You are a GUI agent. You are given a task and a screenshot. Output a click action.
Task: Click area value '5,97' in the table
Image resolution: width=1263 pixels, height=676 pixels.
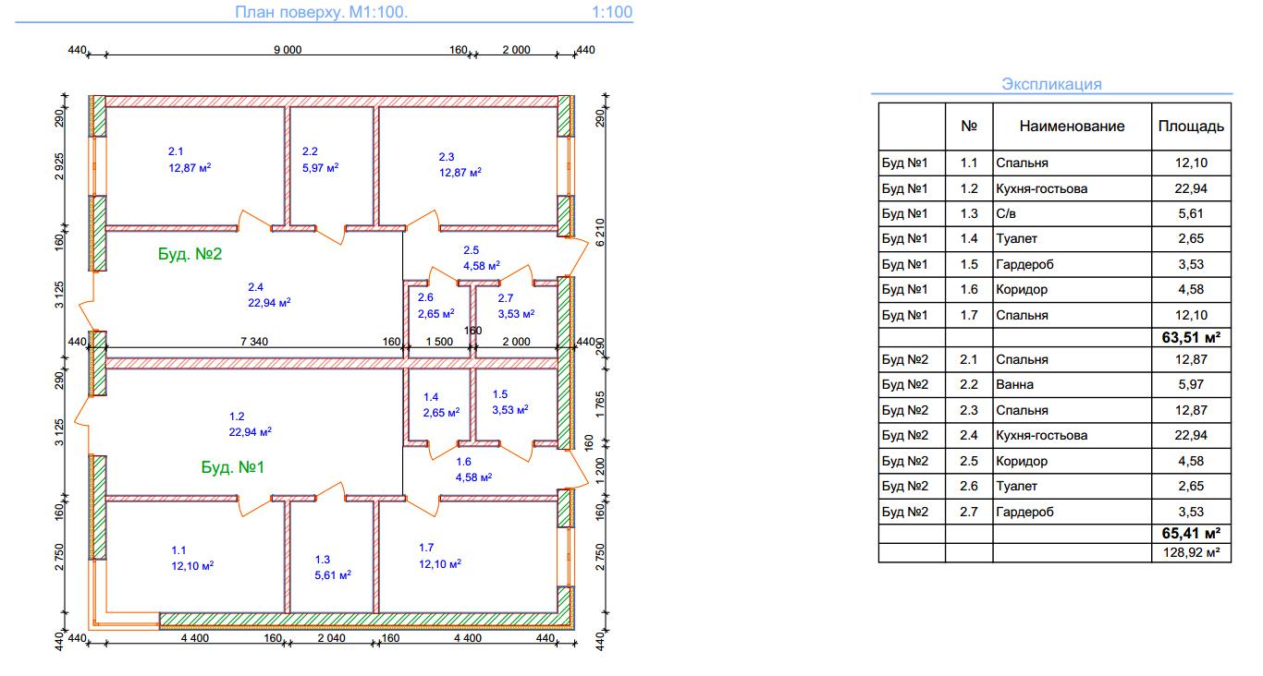[1191, 384]
